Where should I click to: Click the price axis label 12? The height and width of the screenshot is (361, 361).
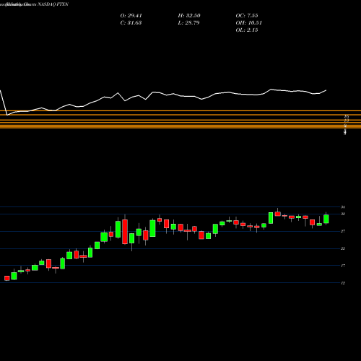tap(343, 283)
